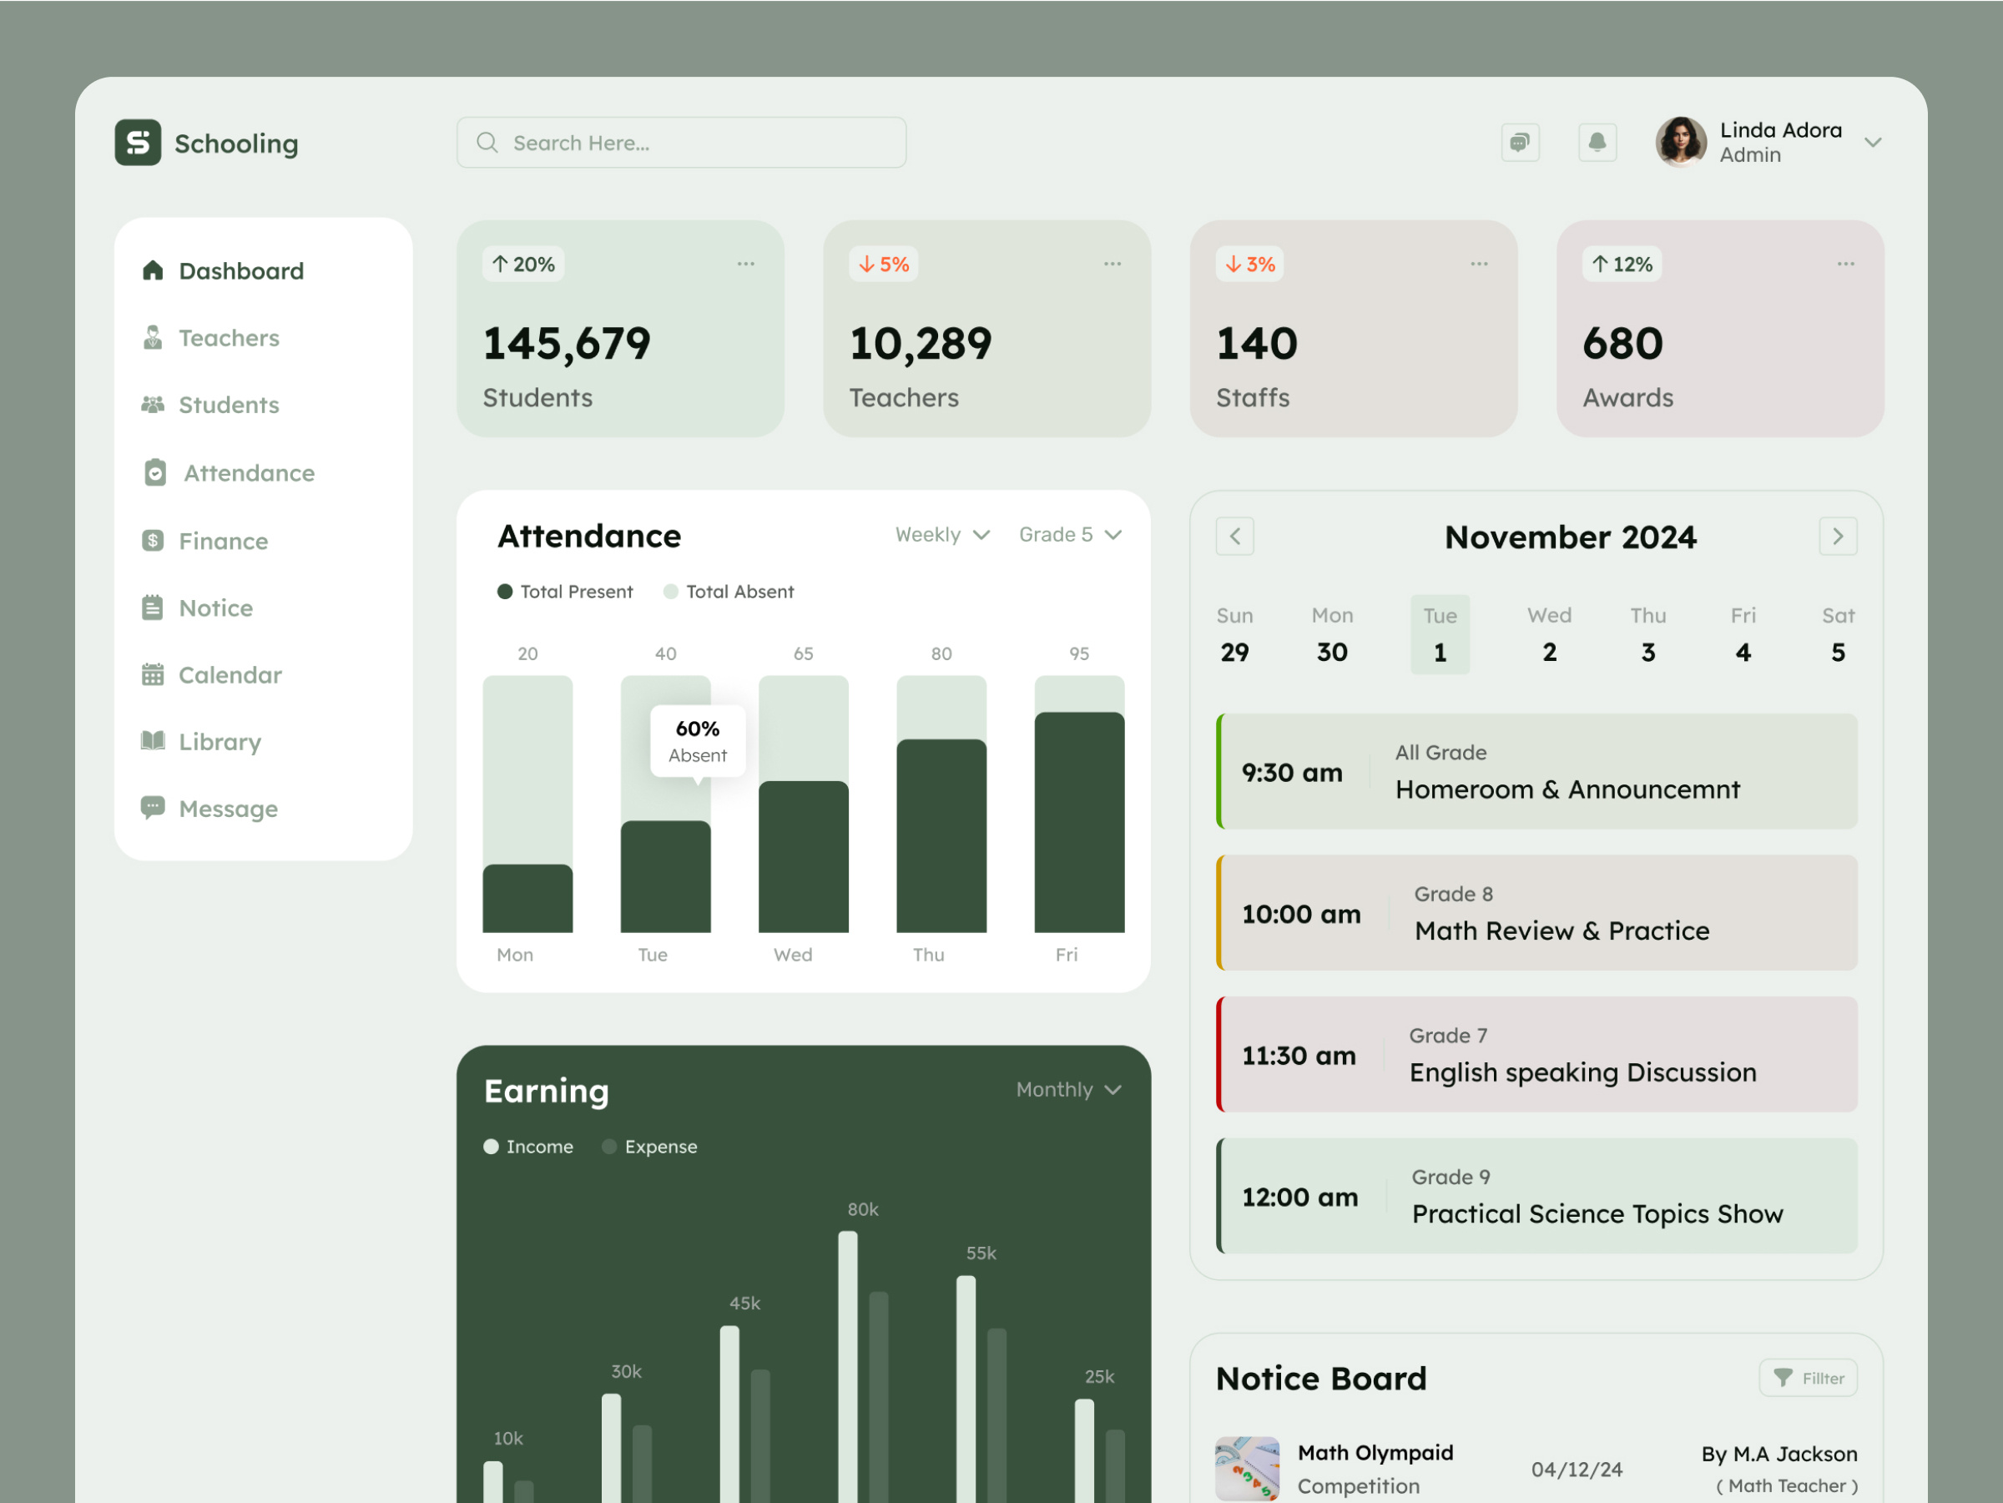The width and height of the screenshot is (2003, 1503).
Task: Open English speaking Discussion event
Action: pyautogui.click(x=1536, y=1054)
